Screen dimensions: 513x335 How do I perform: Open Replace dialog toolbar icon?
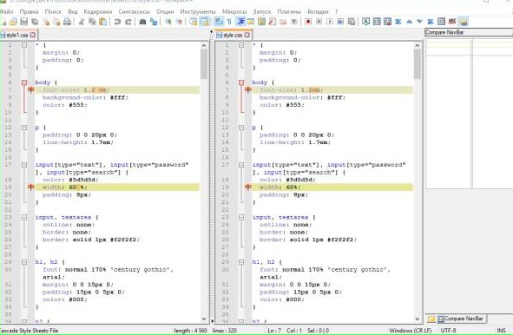[x=154, y=22]
